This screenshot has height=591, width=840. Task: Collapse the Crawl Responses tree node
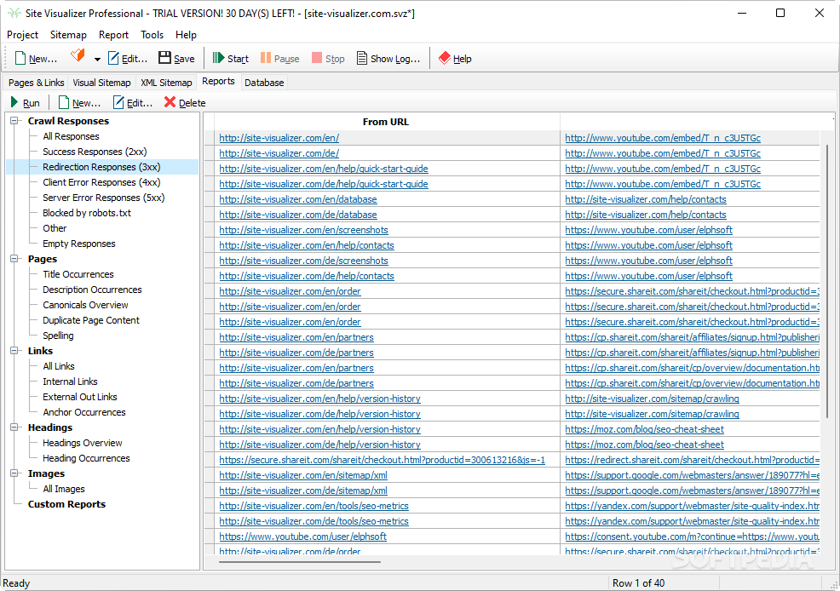click(x=14, y=121)
